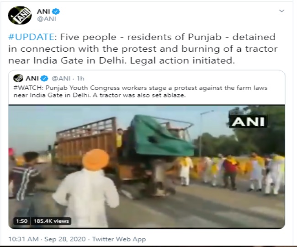The width and height of the screenshot is (297, 247).
Task: Play the tractor protest video
Action: pyautogui.click(x=147, y=166)
